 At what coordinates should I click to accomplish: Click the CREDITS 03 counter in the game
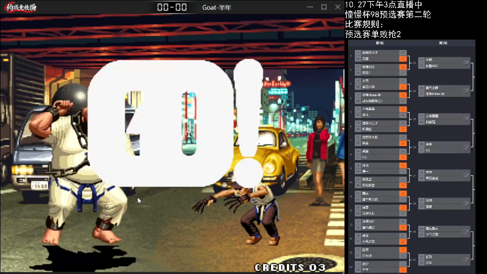click(x=290, y=267)
